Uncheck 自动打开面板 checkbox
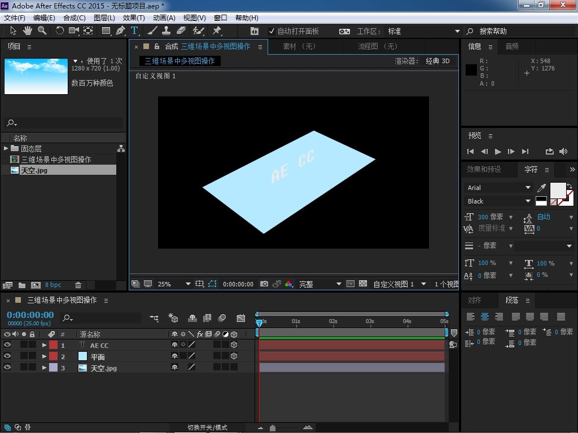578x433 pixels. (x=272, y=32)
